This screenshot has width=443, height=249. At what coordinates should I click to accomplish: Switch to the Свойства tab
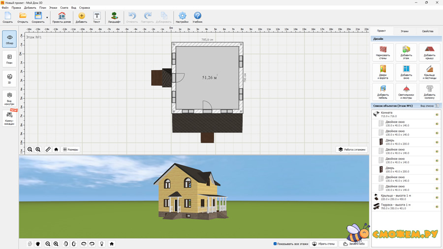(427, 31)
